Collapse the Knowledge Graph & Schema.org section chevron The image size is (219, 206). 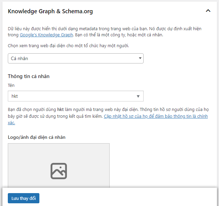[208, 11]
